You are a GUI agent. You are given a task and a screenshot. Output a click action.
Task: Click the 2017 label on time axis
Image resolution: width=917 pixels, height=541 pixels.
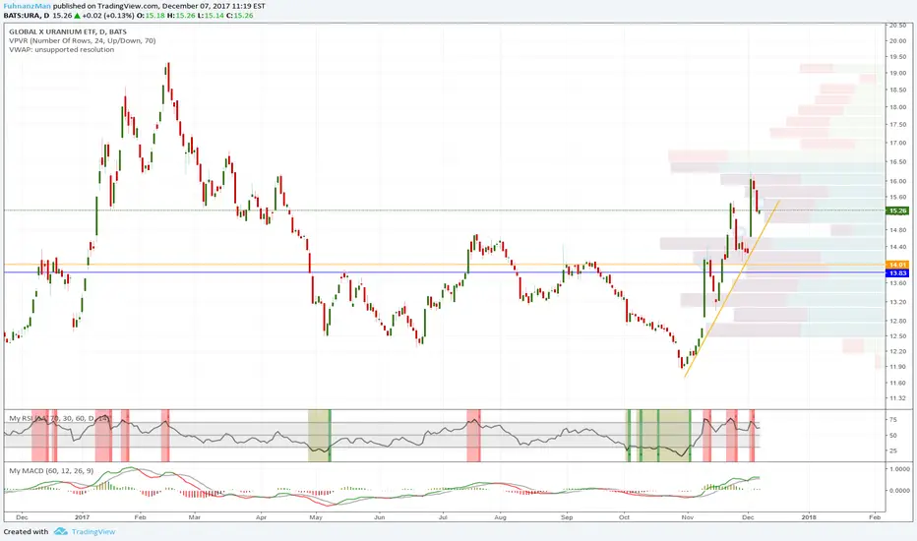(x=82, y=517)
